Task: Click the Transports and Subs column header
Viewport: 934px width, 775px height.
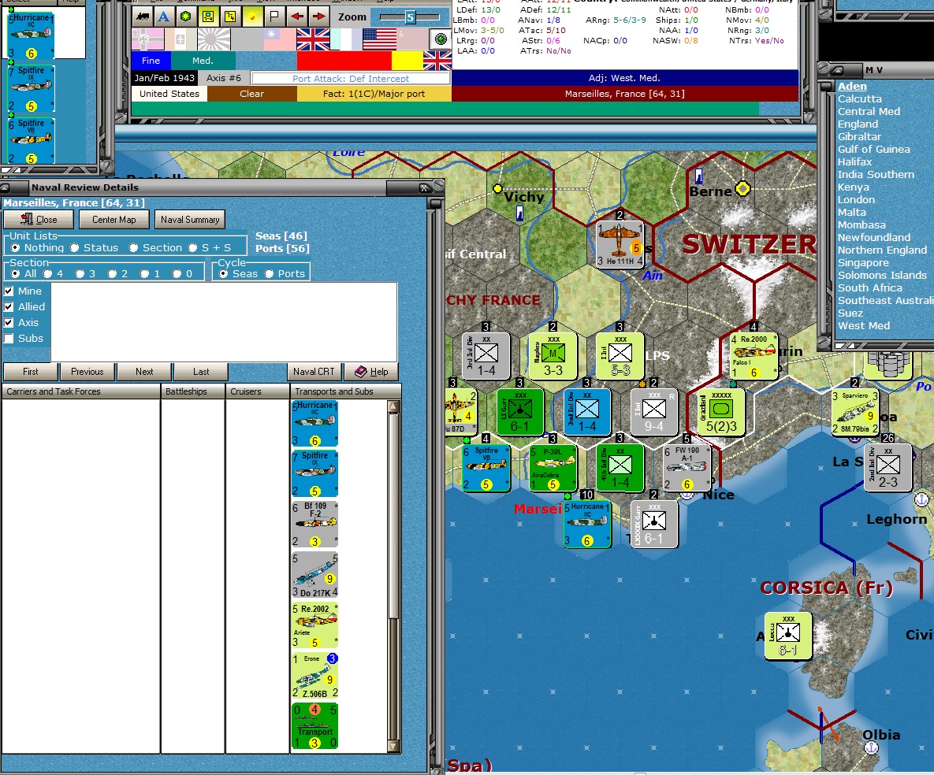Action: point(345,391)
